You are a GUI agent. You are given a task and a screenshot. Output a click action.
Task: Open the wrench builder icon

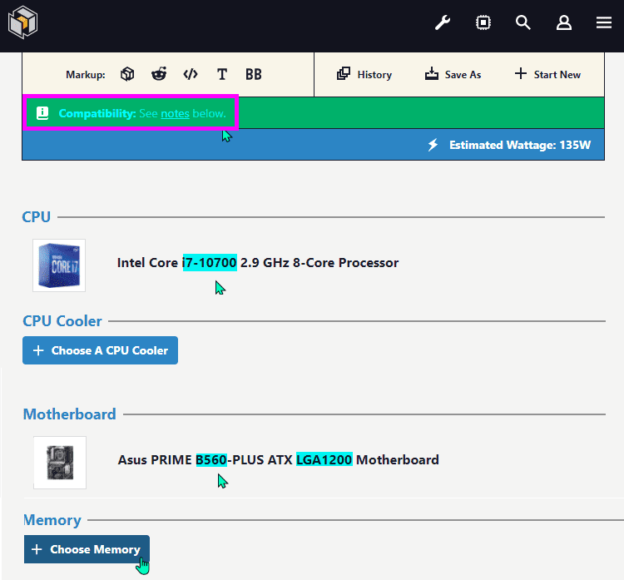(442, 22)
